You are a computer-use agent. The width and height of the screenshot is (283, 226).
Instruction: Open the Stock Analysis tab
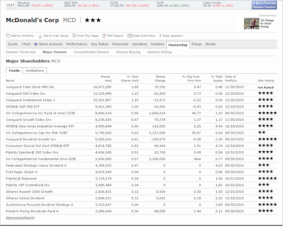[50, 44]
